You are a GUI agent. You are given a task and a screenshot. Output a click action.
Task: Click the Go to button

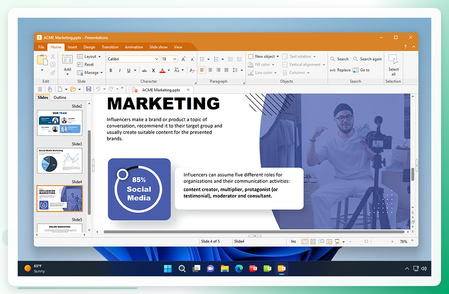pos(361,70)
